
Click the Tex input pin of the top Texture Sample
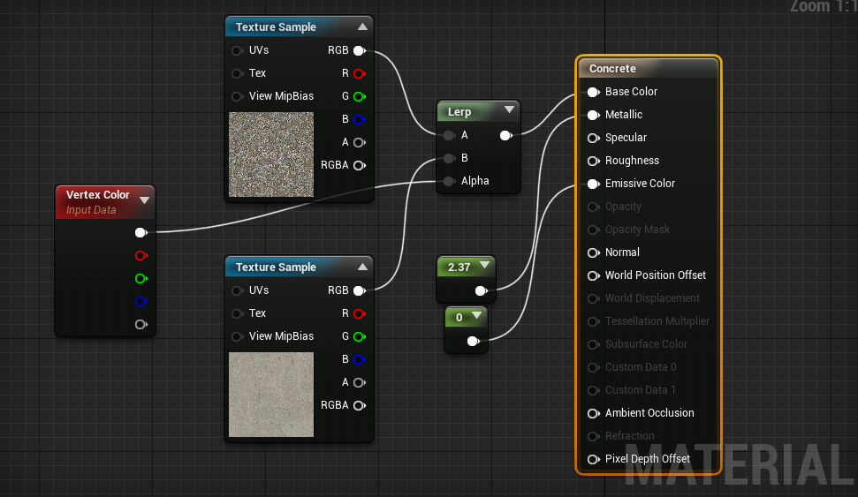pos(237,73)
